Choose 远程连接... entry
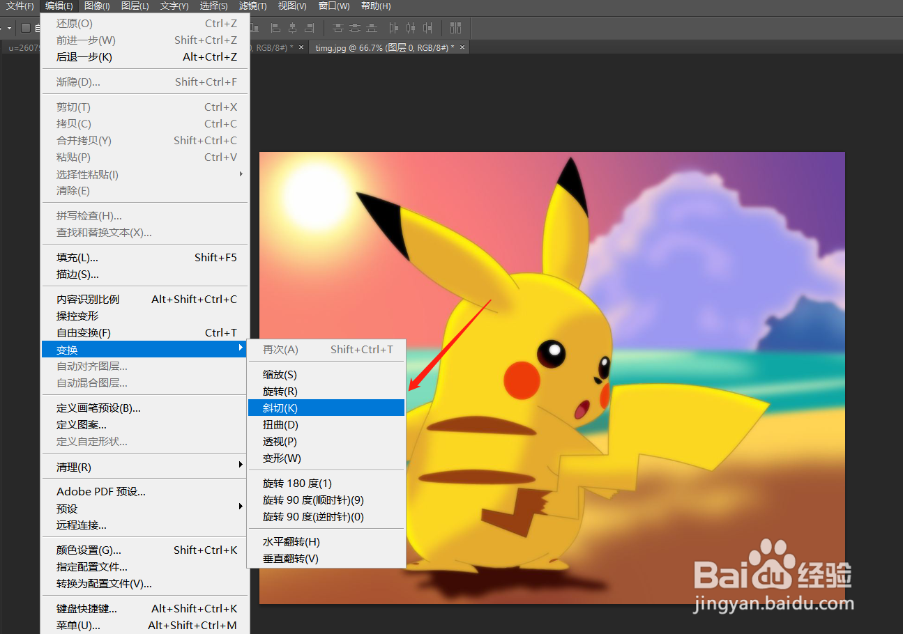903x634 pixels. [x=144, y=525]
